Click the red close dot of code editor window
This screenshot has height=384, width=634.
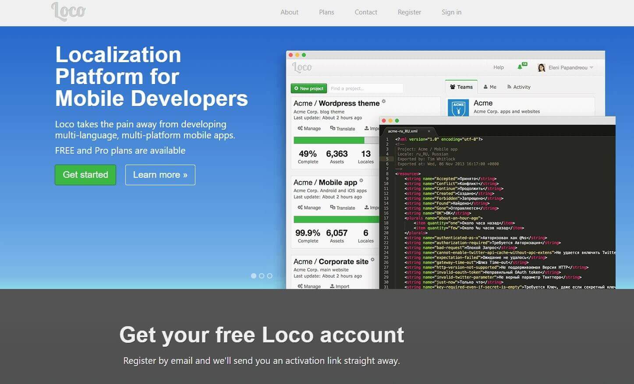[x=383, y=120]
